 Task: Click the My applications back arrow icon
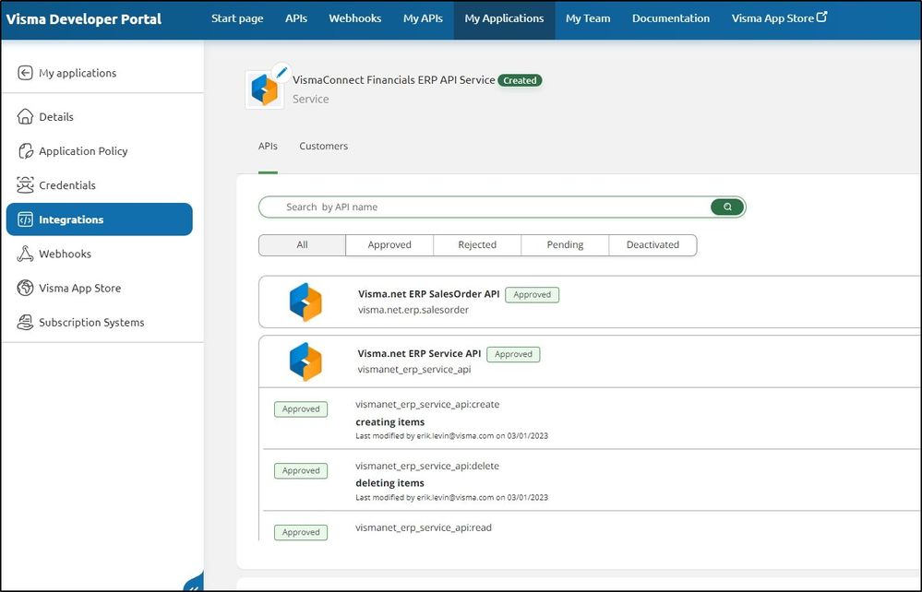click(25, 73)
